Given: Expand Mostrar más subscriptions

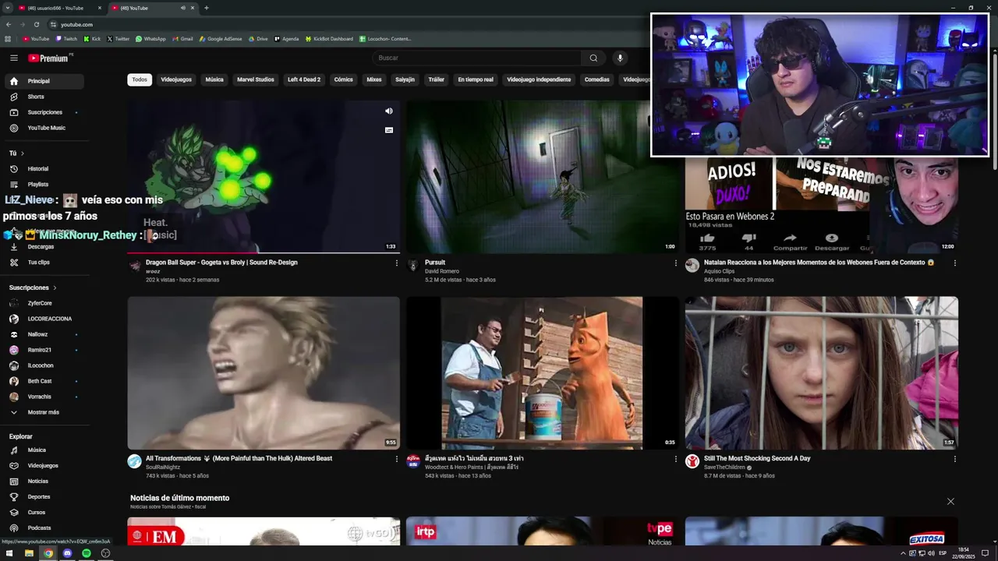Looking at the screenshot, I should click(x=44, y=412).
